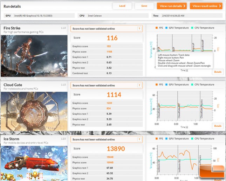Open Cloud Gate chart Details
The height and width of the screenshot is (181, 226).
pyautogui.click(x=218, y=126)
